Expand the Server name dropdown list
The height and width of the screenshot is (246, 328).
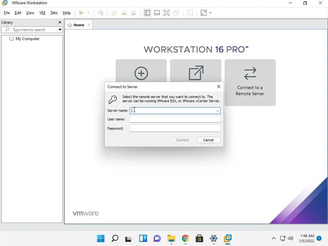[x=218, y=111]
